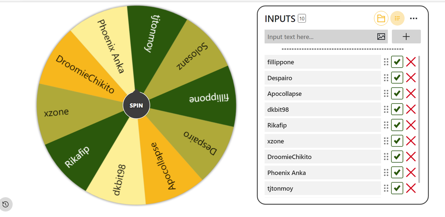This screenshot has width=445, height=217.
Task: Click the plus button to add an input
Action: click(406, 36)
